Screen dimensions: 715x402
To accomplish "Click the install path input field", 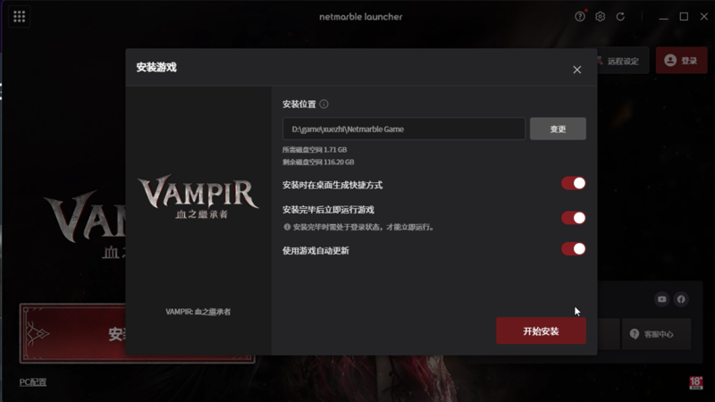I will [x=404, y=129].
